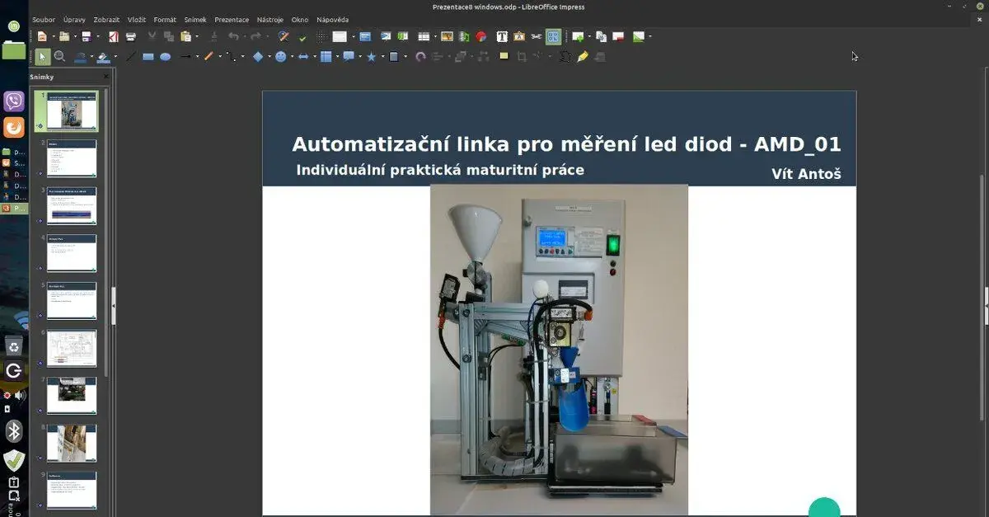Select slide 8 thumbnail
Viewport: 989px width, 517px height.
[72, 443]
